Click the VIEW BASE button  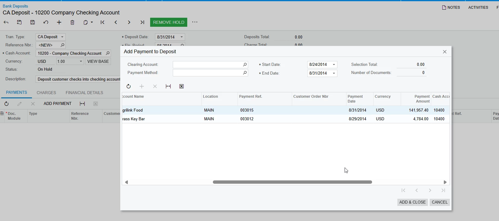pyautogui.click(x=98, y=61)
